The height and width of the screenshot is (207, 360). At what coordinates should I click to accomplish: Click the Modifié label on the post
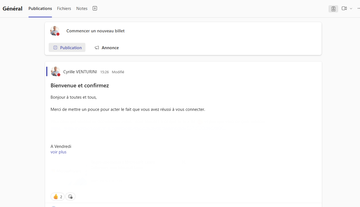tap(118, 72)
